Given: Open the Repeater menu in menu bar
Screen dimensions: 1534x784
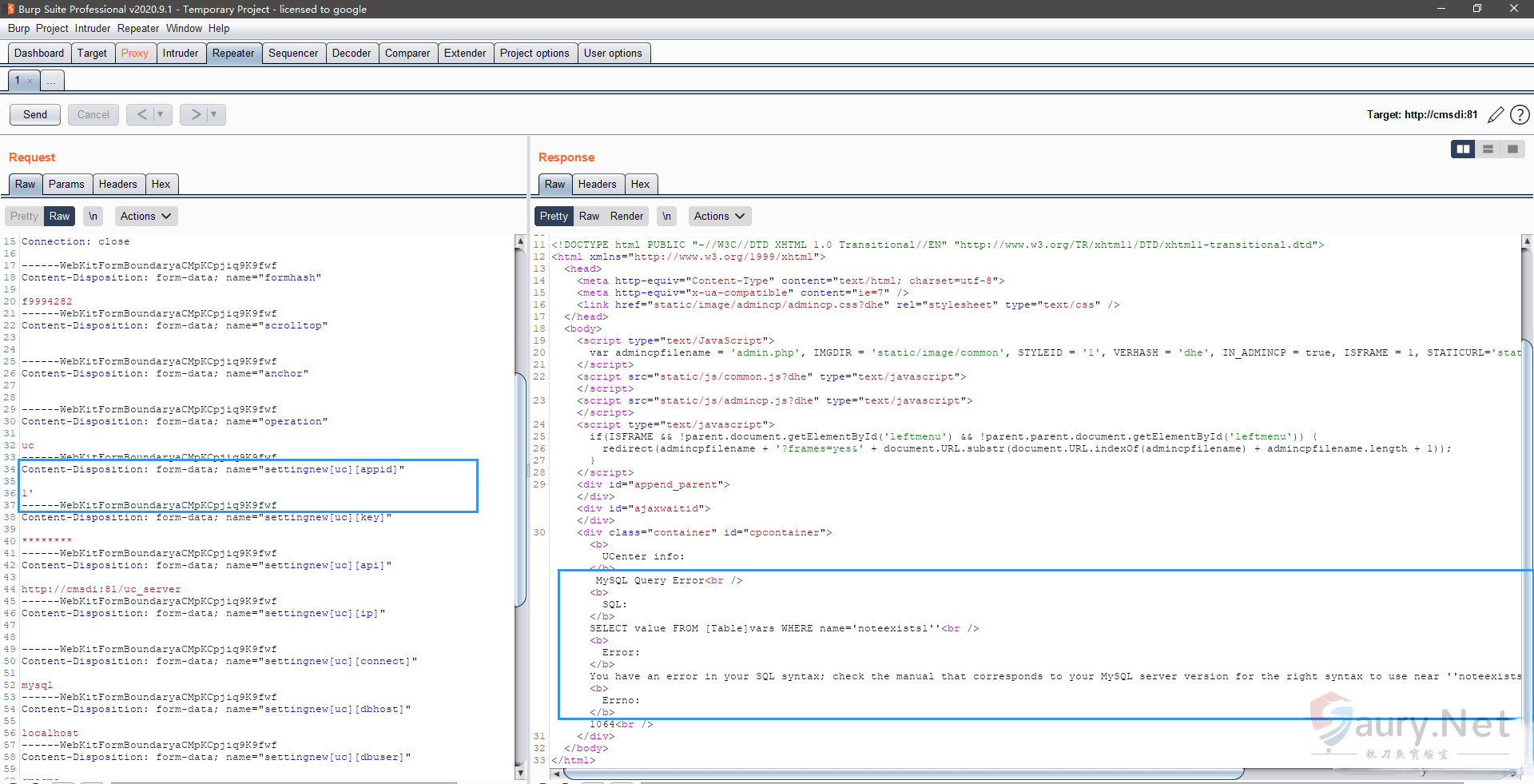Looking at the screenshot, I should click(137, 29).
